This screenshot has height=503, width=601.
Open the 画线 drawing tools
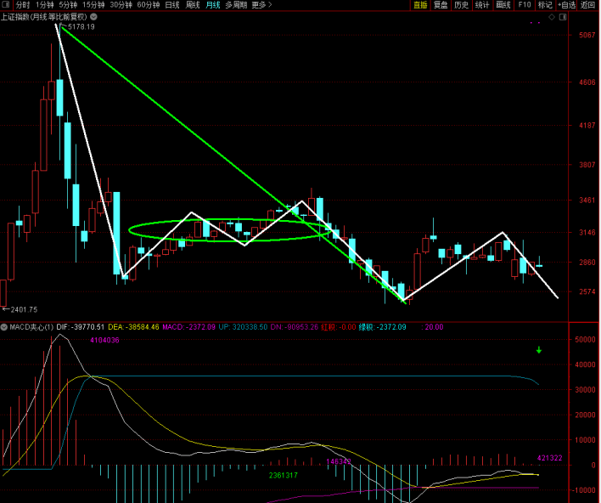[503, 5]
